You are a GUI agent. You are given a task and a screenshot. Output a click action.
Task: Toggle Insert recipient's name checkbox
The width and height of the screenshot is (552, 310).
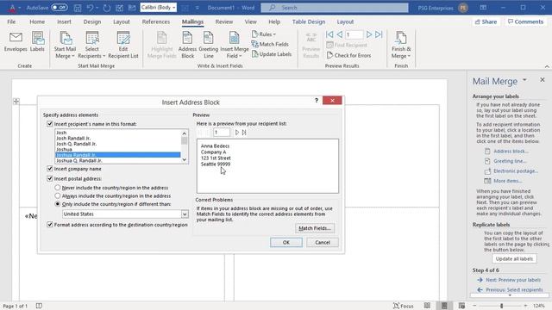tap(50, 124)
